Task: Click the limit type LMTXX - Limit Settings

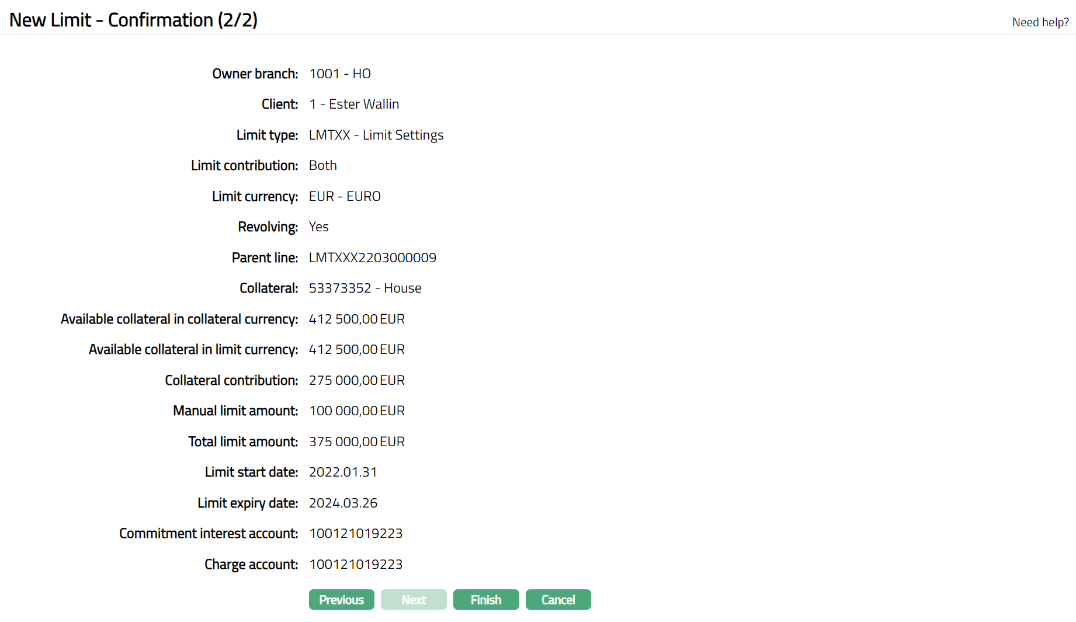Action: click(376, 135)
